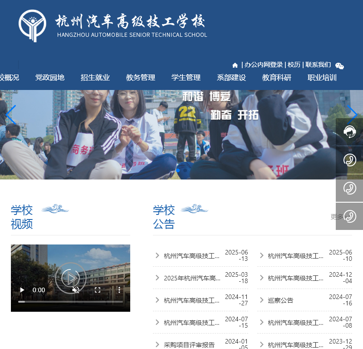
Task: Click chevron beside 巡察公告 announcement
Action: tap(262, 300)
